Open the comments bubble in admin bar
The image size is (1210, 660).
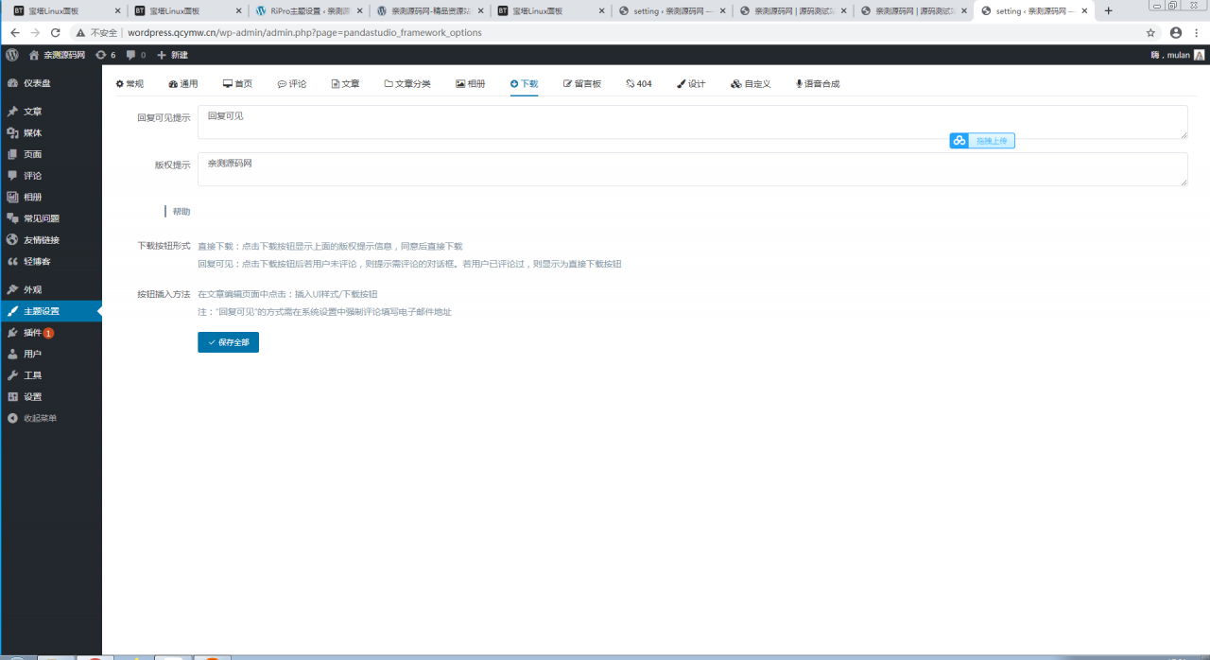click(x=135, y=55)
